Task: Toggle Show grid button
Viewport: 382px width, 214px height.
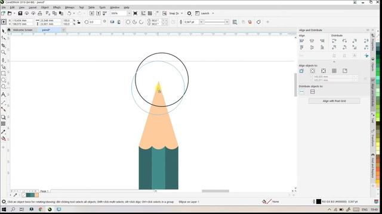Action: 150,13
